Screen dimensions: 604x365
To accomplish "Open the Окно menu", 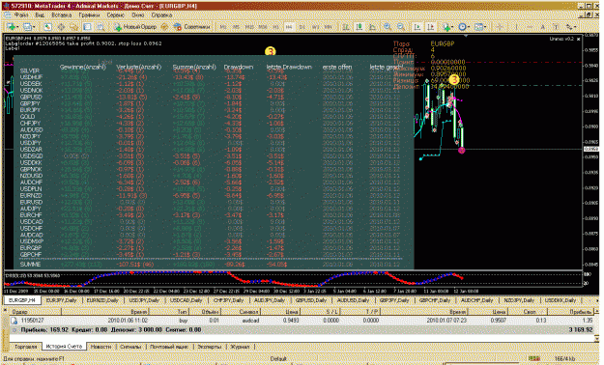I will coord(138,15).
